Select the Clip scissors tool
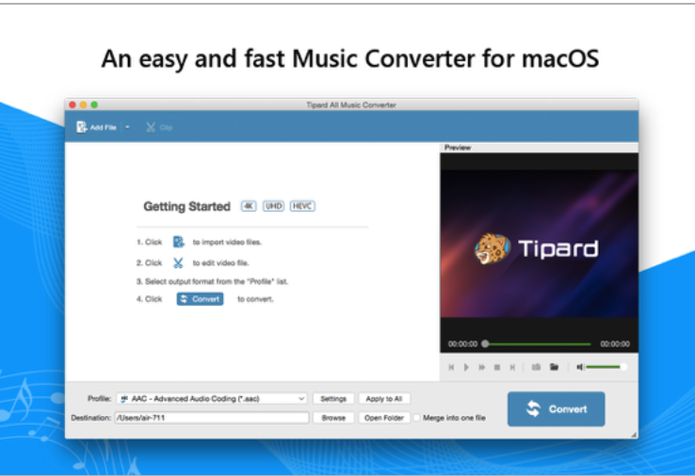Viewport: 695px width, 476px height. point(159,128)
